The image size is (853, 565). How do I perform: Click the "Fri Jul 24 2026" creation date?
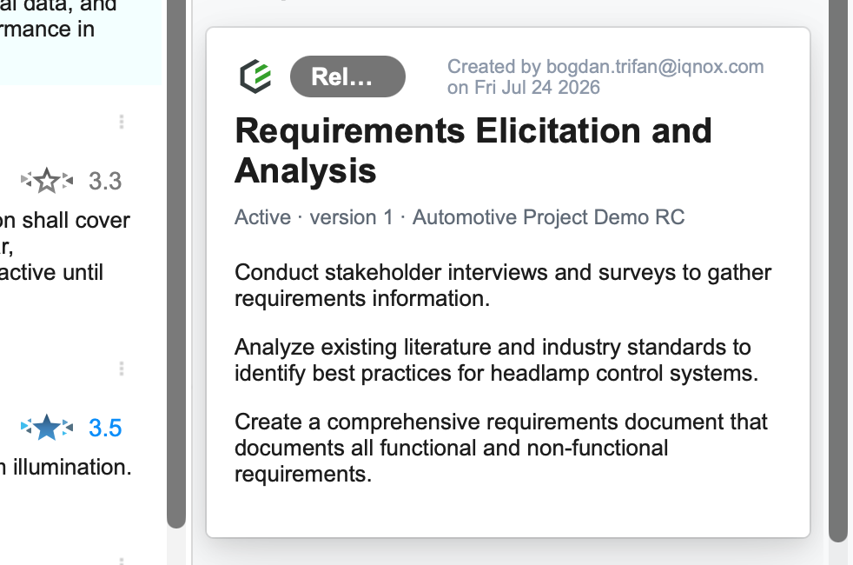click(537, 88)
